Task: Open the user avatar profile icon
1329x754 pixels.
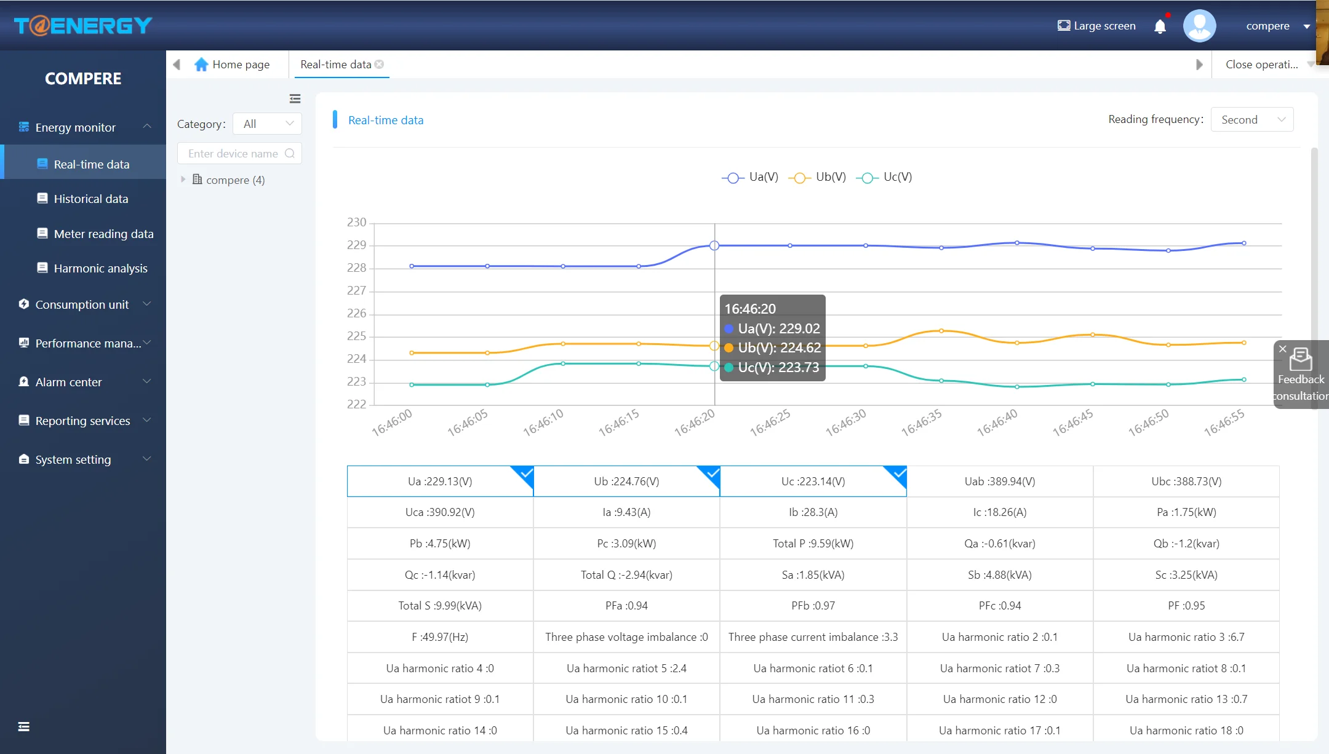Action: 1199,25
